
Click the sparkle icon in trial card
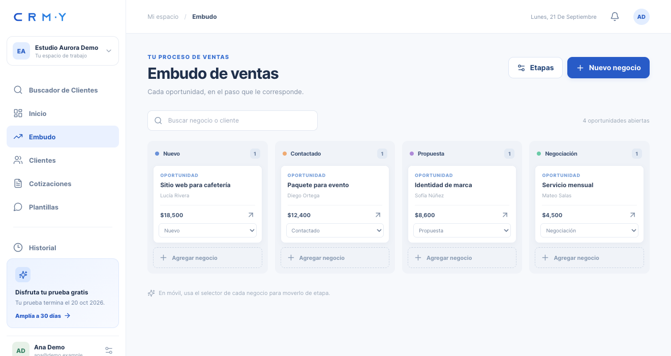coord(23,275)
